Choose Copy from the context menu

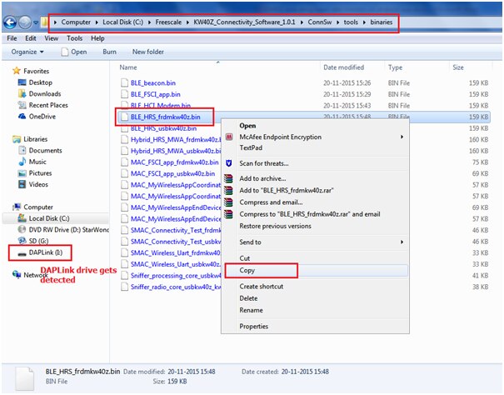click(249, 271)
